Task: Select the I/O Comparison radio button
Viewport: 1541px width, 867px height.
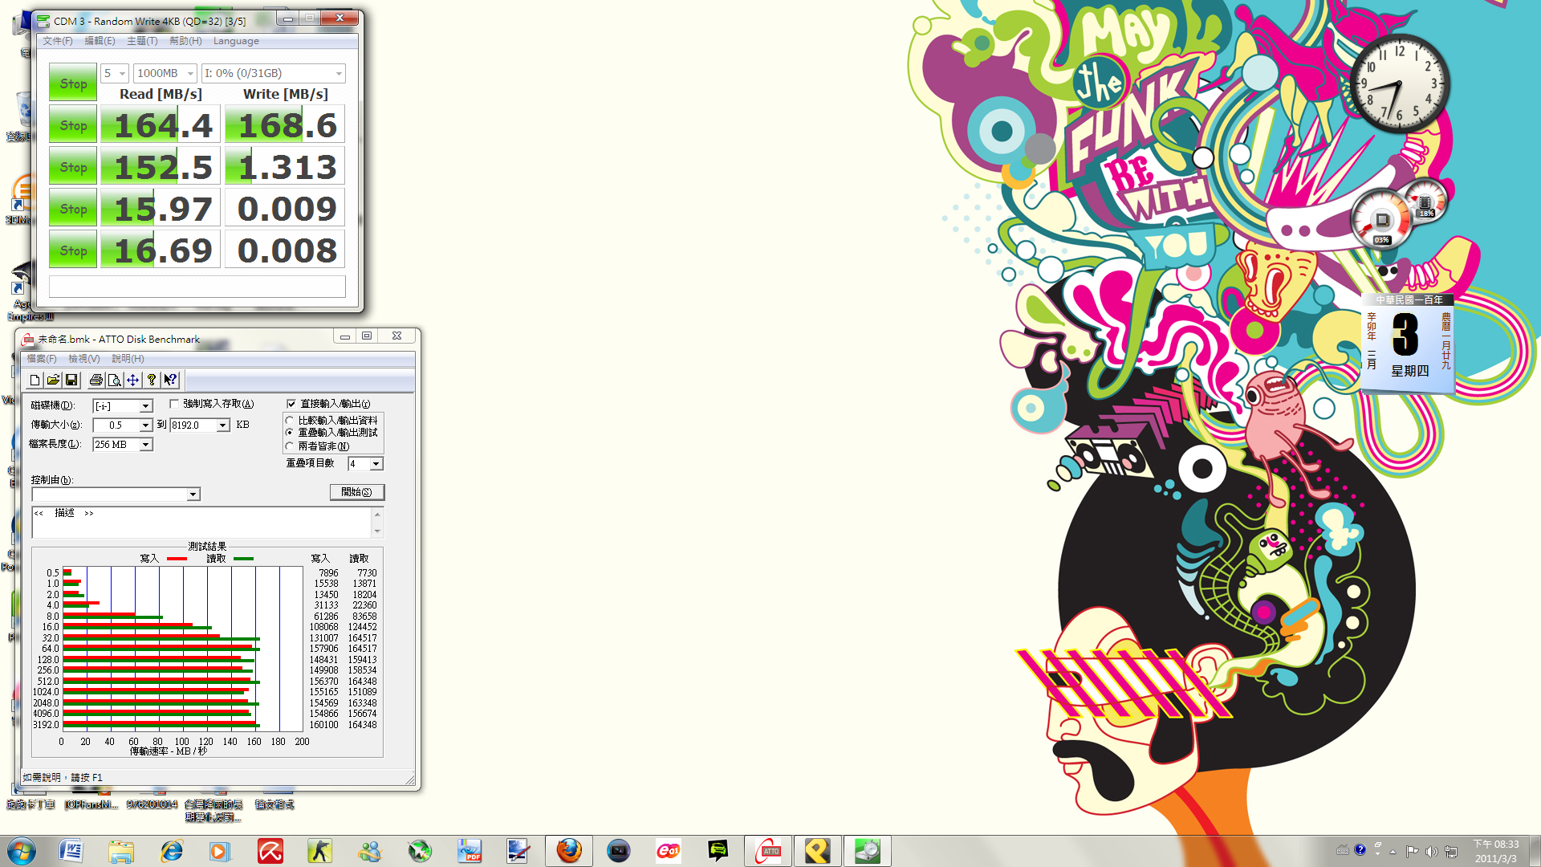Action: 290,421
